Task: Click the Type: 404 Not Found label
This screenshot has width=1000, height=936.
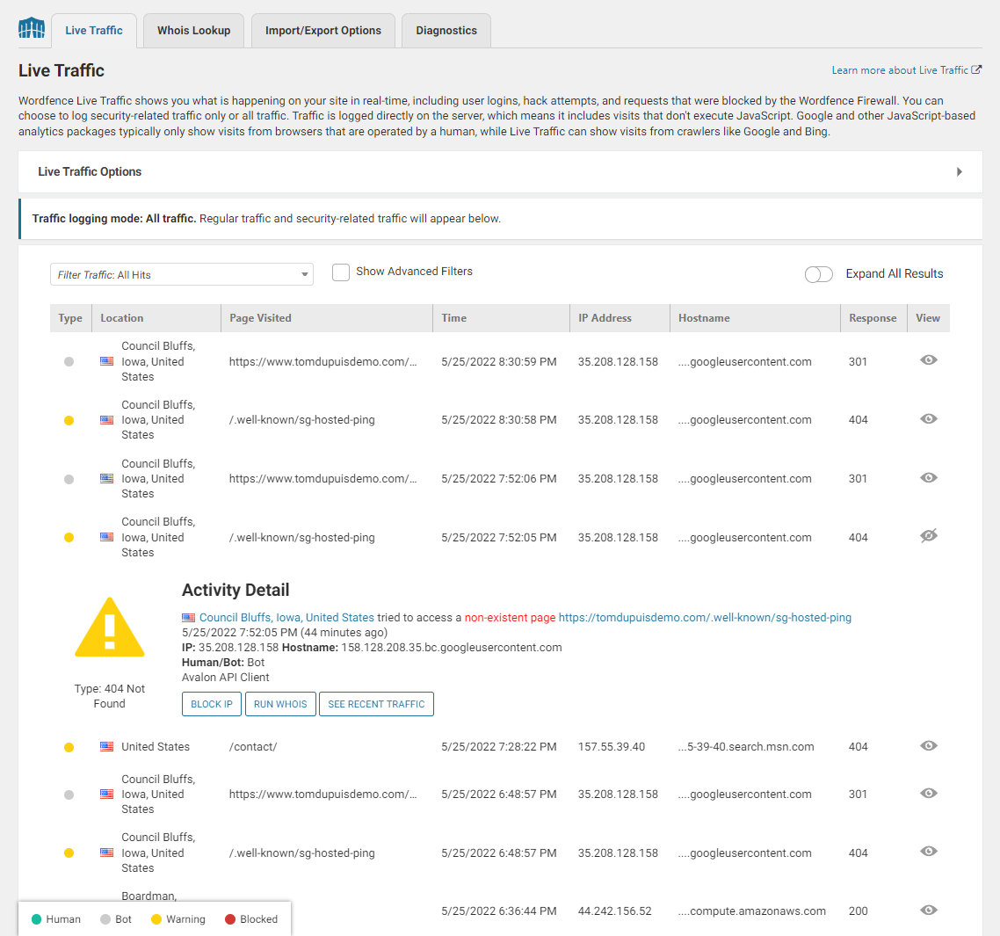Action: (x=110, y=696)
